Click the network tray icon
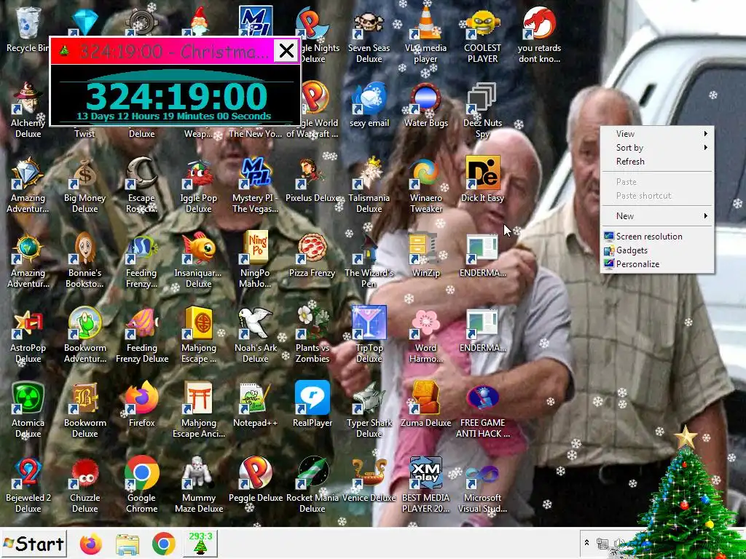The width and height of the screenshot is (746, 559). click(602, 543)
